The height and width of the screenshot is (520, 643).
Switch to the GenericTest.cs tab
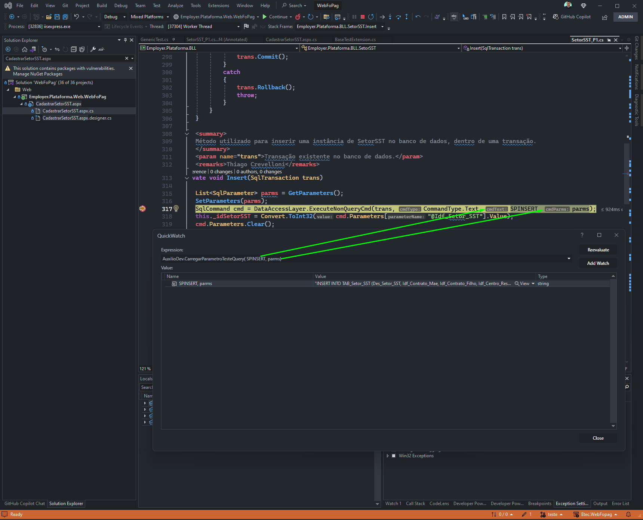pos(154,40)
